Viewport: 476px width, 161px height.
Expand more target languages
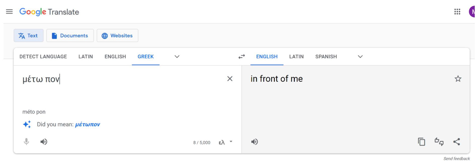[x=360, y=57]
